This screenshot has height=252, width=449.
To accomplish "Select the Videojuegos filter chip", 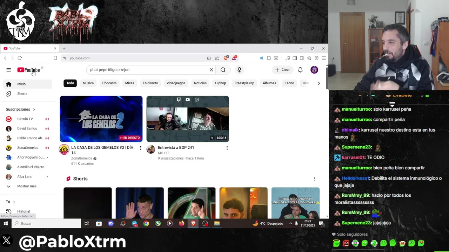I will (x=176, y=83).
